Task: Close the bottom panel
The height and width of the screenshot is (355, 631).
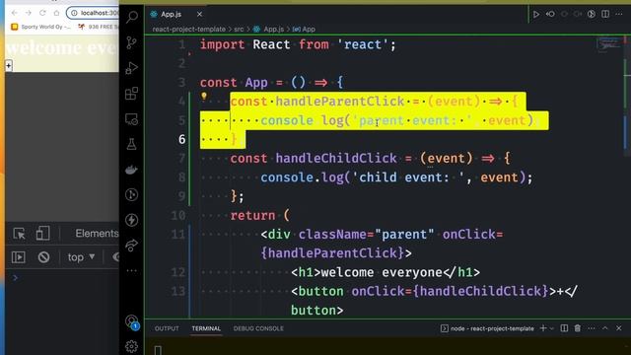Action: 619,328
